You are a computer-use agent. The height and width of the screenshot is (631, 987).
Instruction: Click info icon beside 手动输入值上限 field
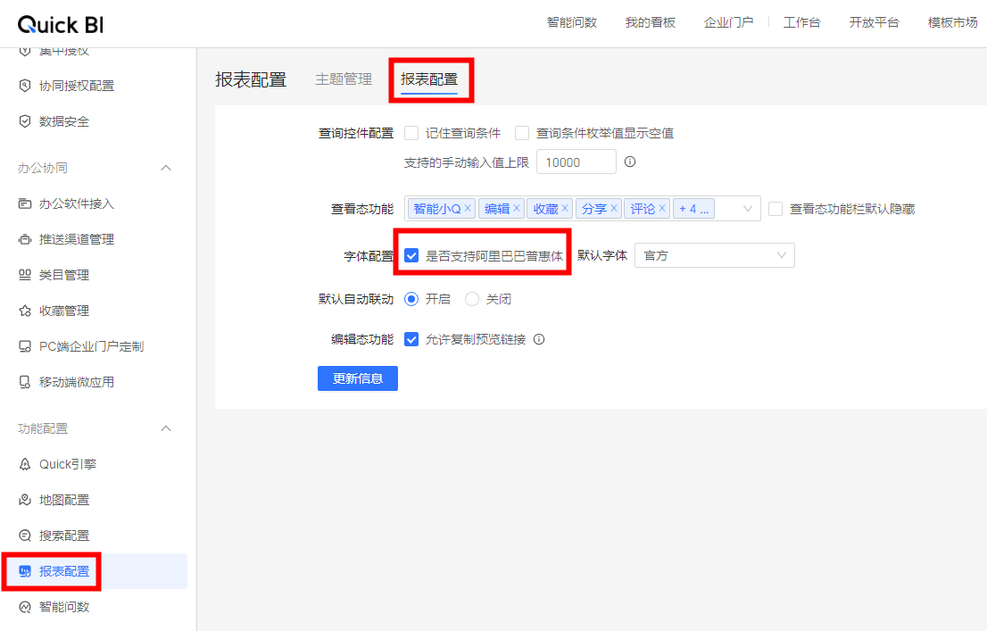[x=630, y=162]
